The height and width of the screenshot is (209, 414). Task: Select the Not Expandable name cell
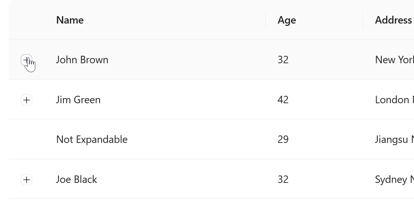(x=92, y=140)
